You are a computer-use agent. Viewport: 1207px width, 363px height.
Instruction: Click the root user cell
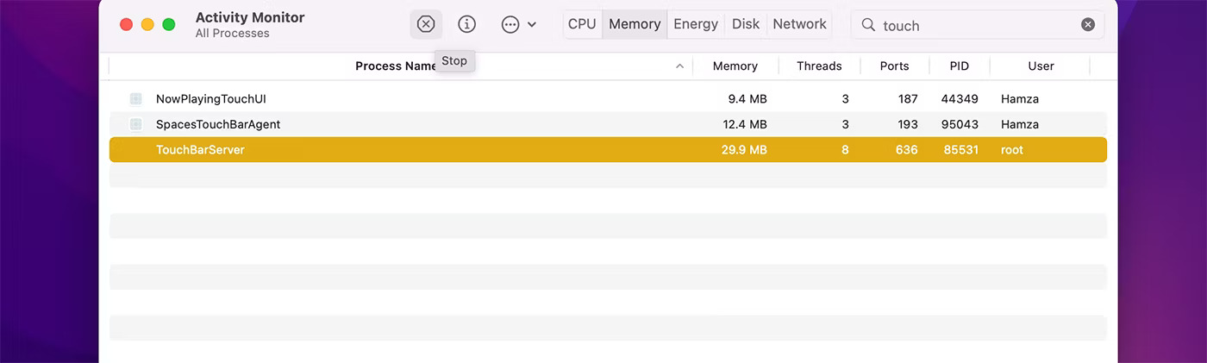(1012, 149)
